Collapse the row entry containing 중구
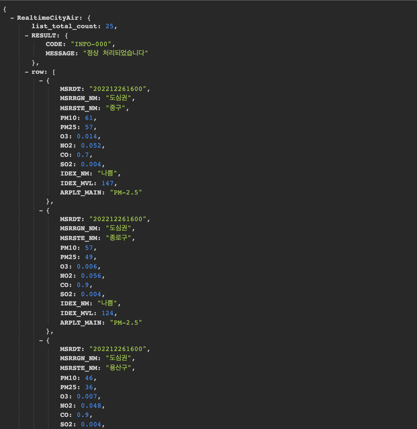This screenshot has height=429, width=417. point(41,81)
